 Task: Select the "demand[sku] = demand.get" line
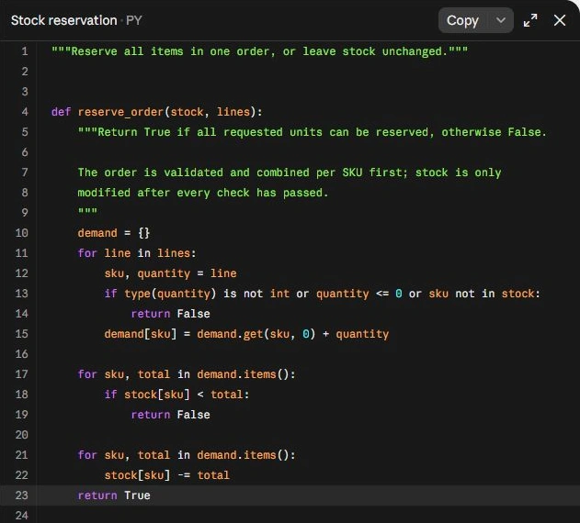point(246,334)
